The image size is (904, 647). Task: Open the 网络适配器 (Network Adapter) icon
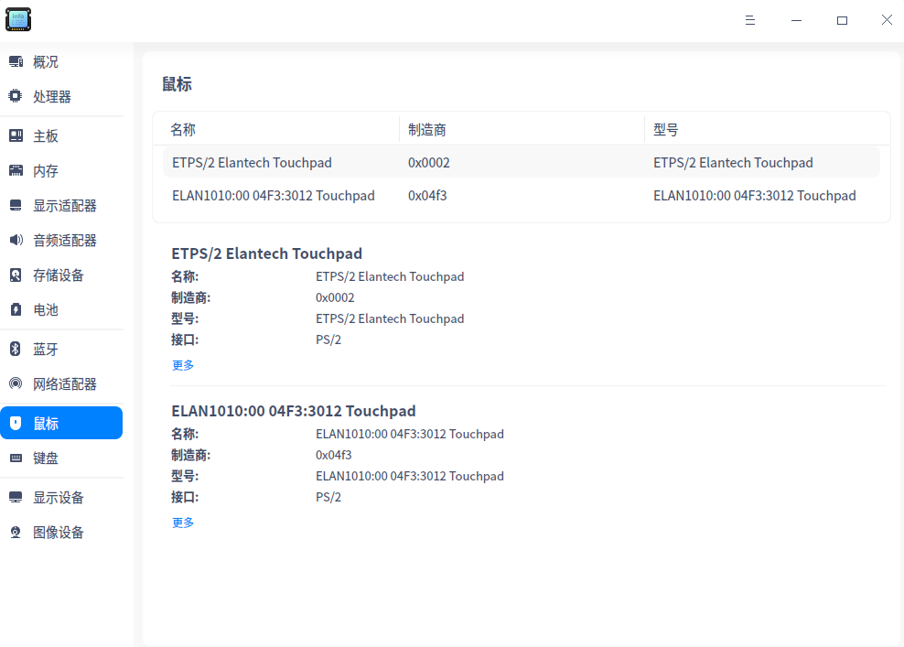coord(15,383)
